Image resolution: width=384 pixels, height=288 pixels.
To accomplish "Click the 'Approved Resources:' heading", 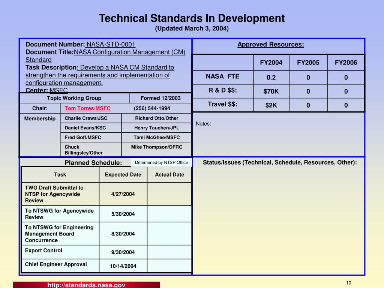I will pyautogui.click(x=271, y=44).
